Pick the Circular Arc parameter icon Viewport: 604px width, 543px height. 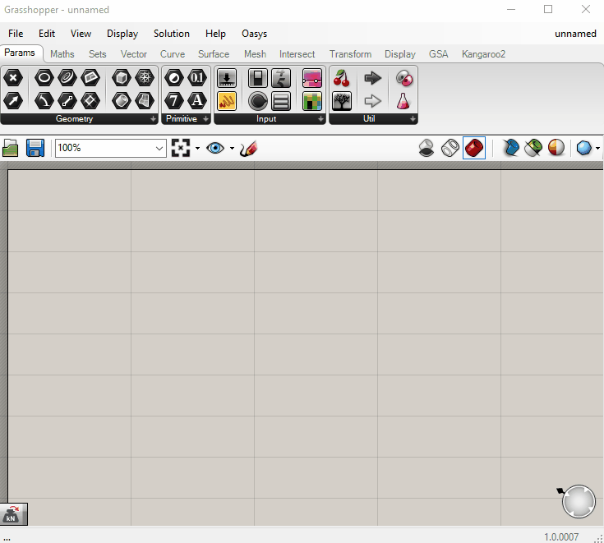coord(44,101)
